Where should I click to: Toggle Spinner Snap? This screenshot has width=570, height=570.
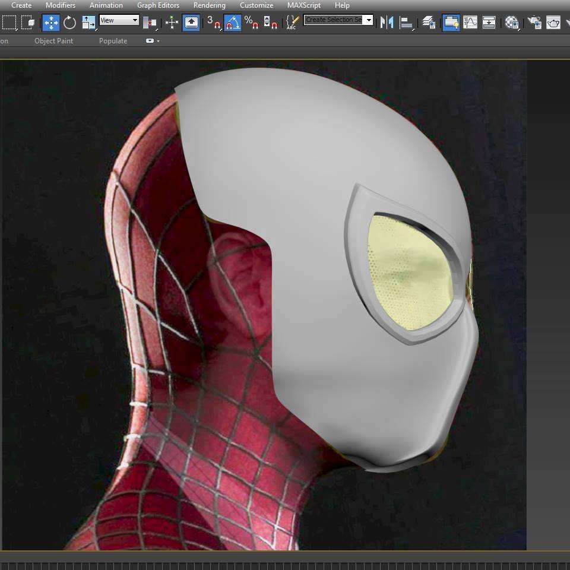[270, 23]
